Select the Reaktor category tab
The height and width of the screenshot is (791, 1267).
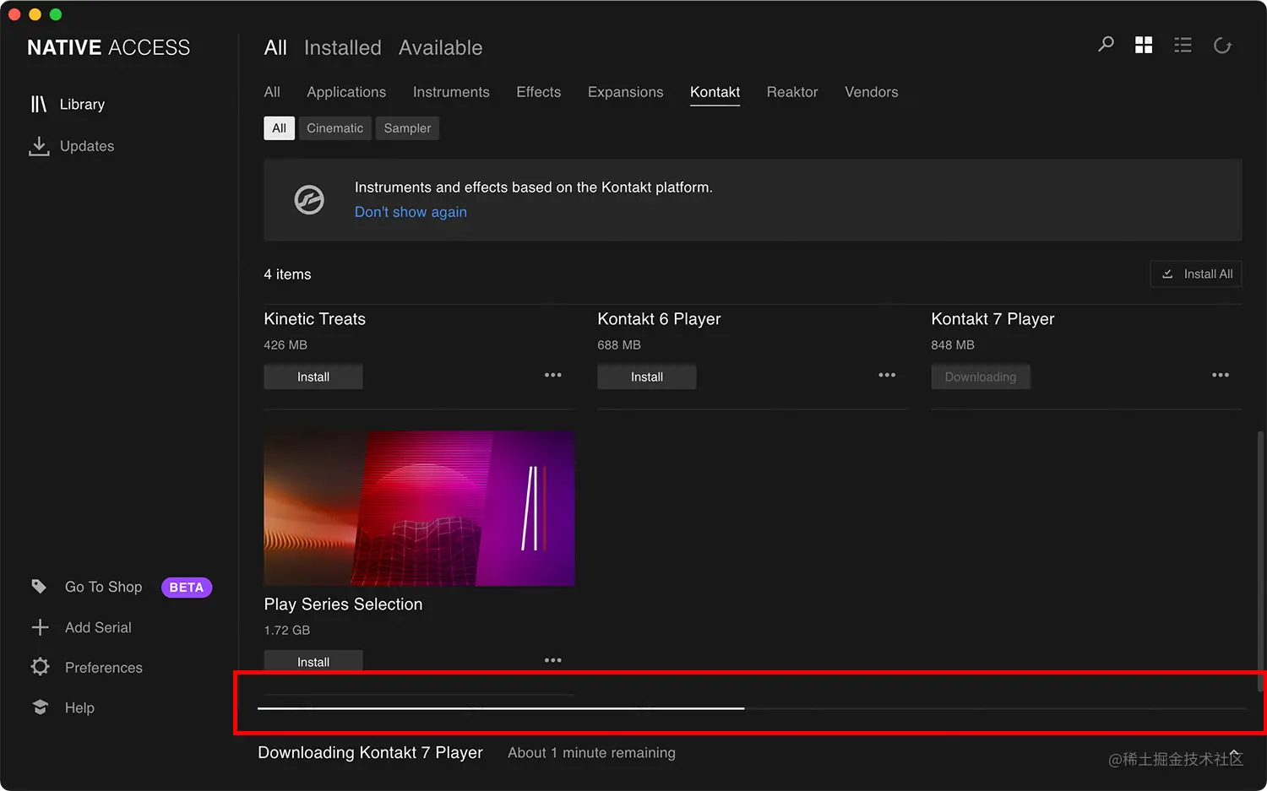[x=791, y=92]
